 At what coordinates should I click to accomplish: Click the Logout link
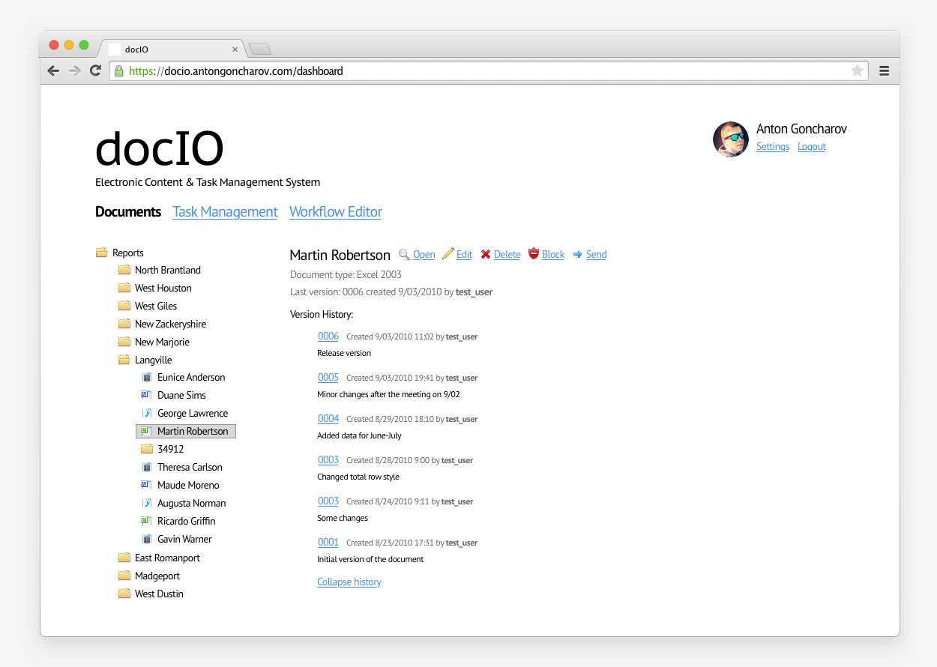[x=811, y=147]
